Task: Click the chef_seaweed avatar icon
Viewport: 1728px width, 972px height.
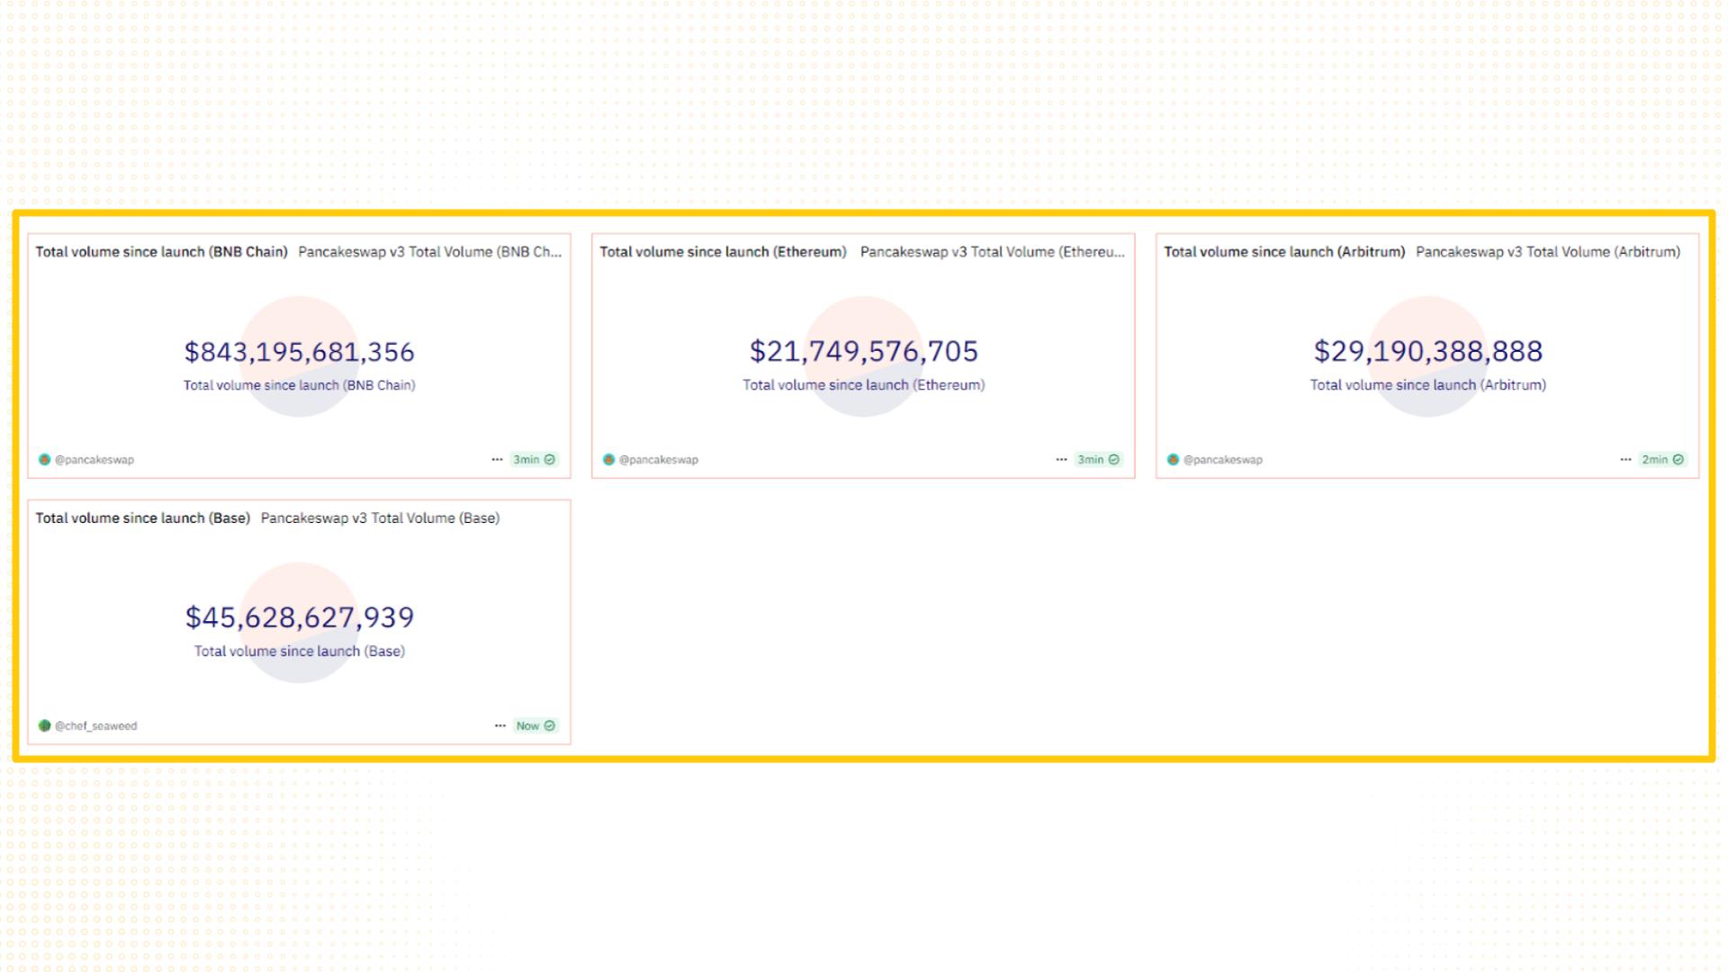Action: click(44, 726)
